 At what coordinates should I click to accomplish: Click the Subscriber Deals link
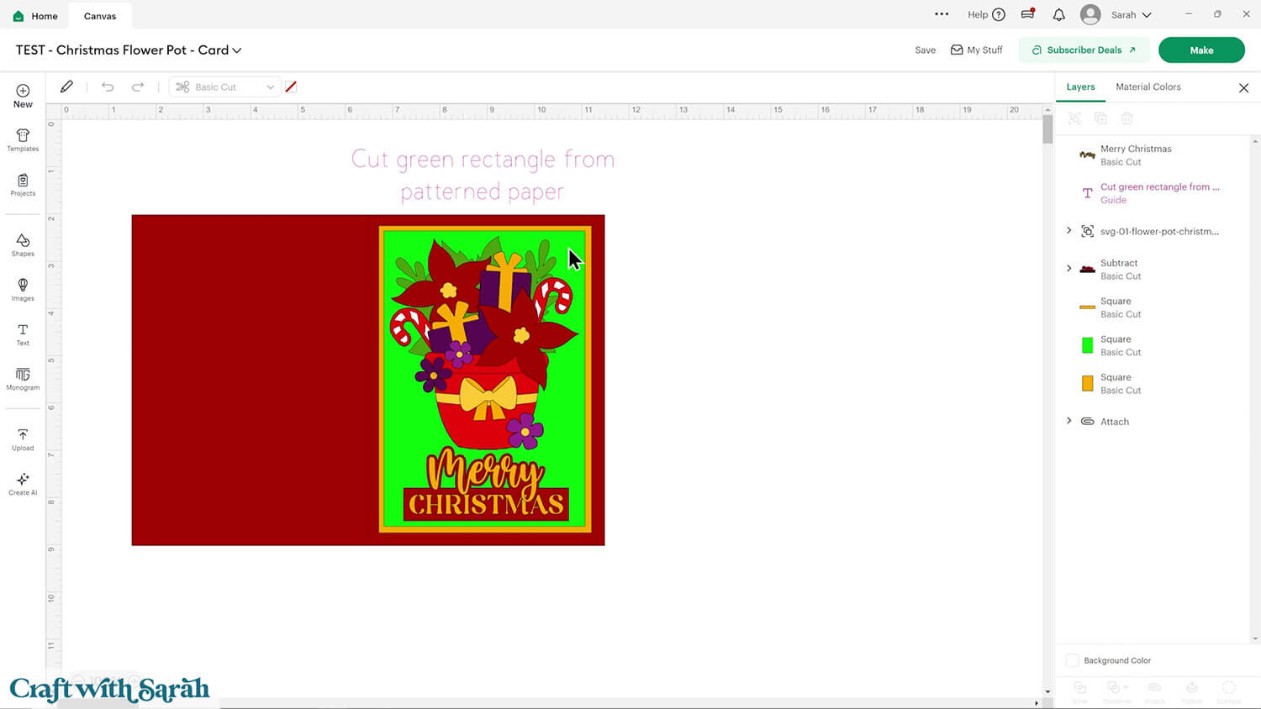click(1084, 50)
